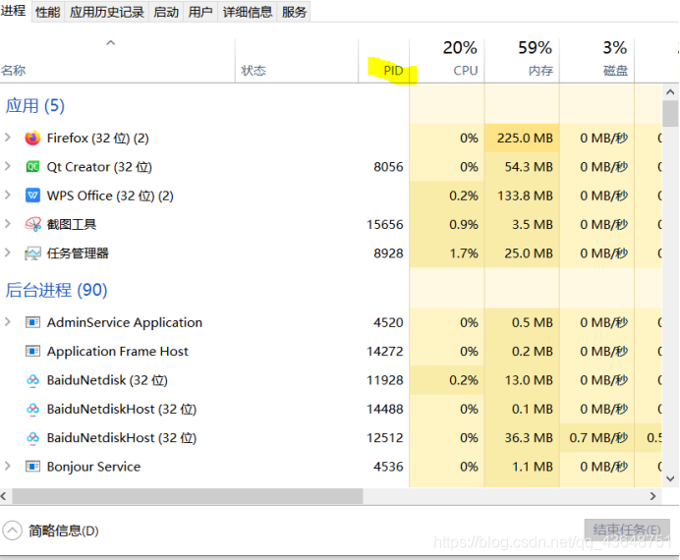680x560 pixels.
Task: Select the BaiduNetdisk (32 位) name
Action: click(x=107, y=380)
